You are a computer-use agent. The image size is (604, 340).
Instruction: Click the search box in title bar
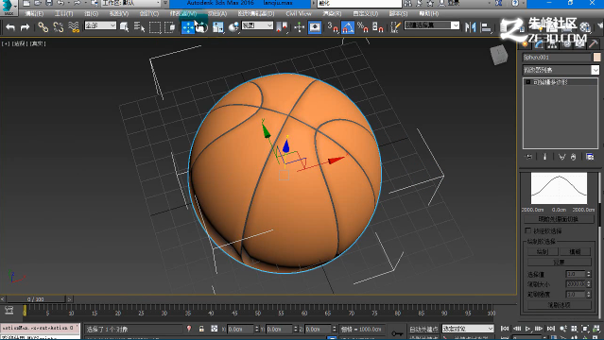coord(359,3)
